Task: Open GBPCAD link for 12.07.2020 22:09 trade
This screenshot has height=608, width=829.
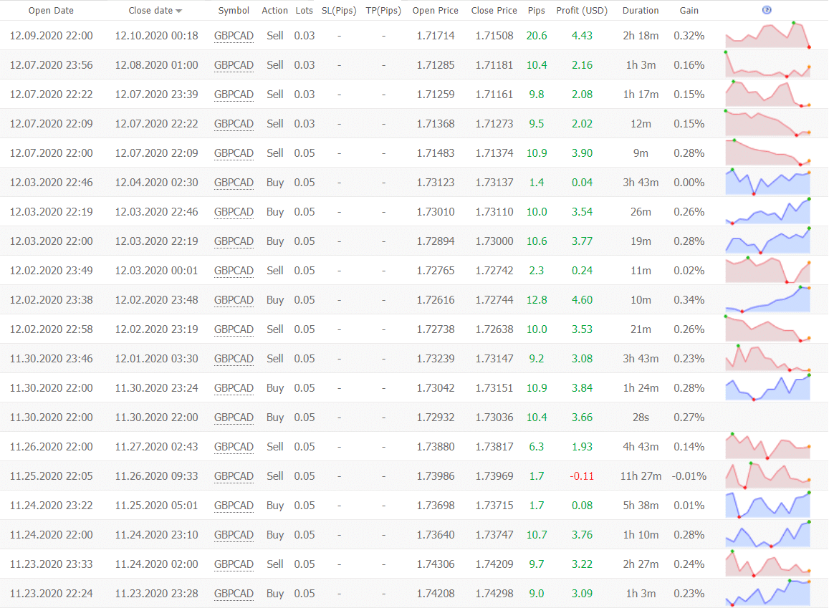Action: 234,124
